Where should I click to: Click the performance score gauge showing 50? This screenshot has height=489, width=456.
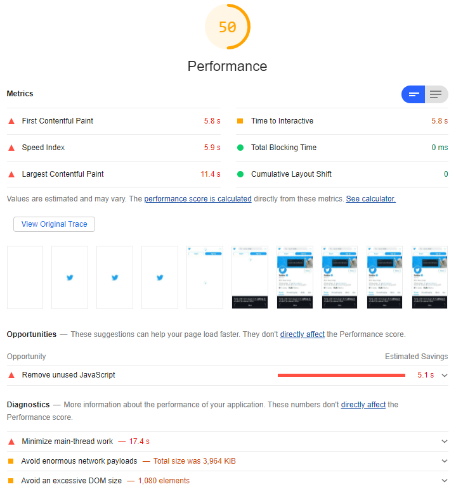(228, 27)
